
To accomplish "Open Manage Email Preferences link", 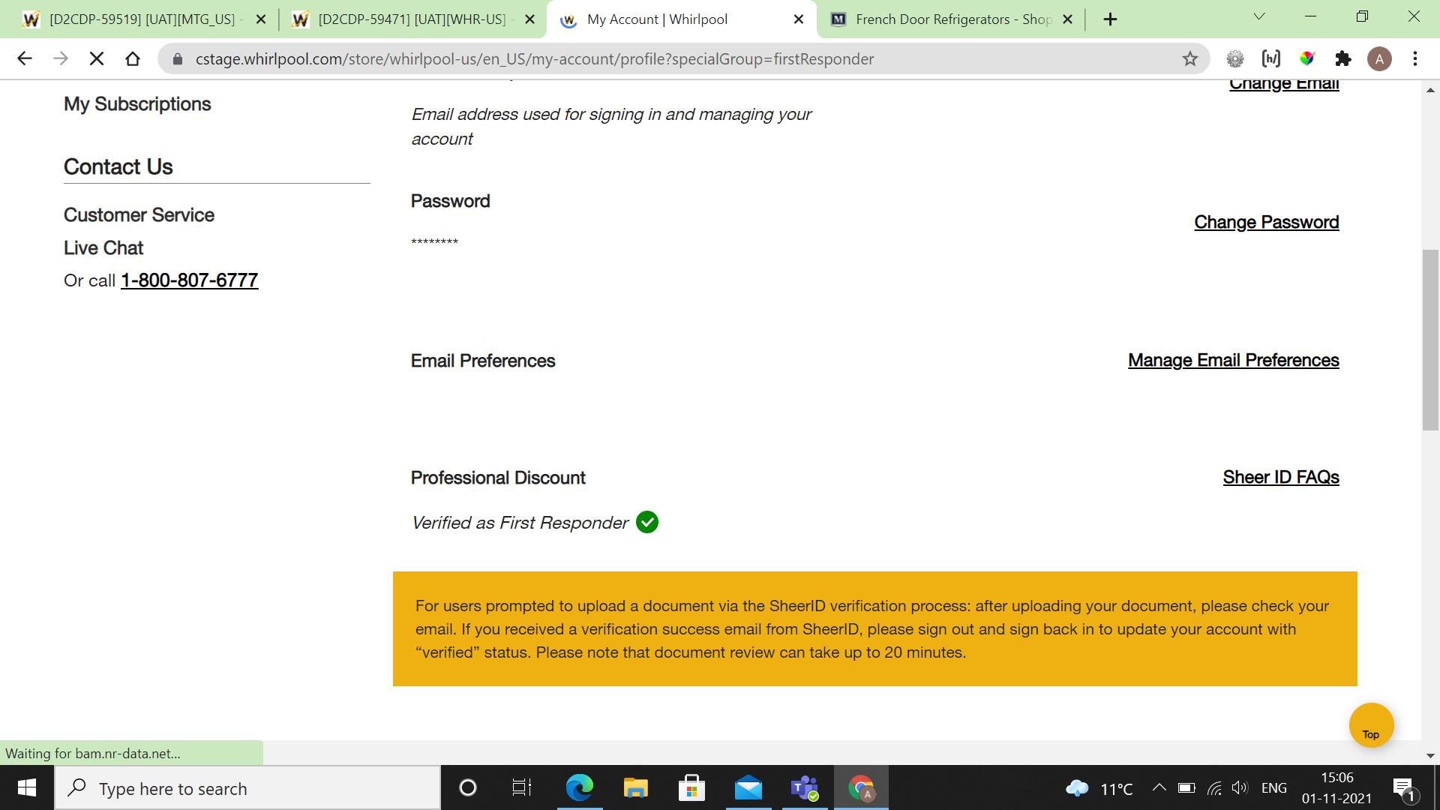I will coord(1234,360).
